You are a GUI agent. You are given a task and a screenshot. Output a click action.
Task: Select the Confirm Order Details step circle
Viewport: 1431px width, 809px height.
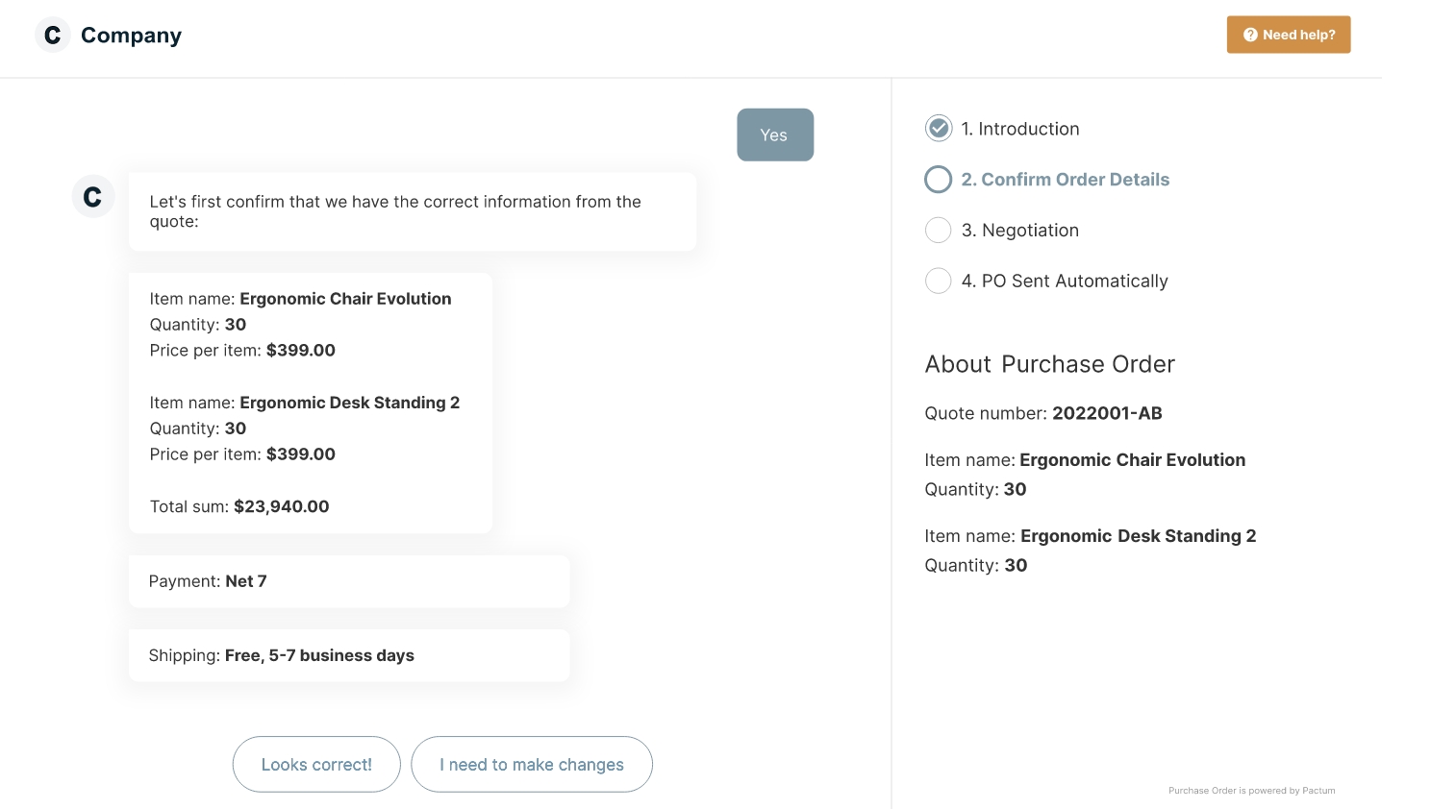click(x=939, y=180)
